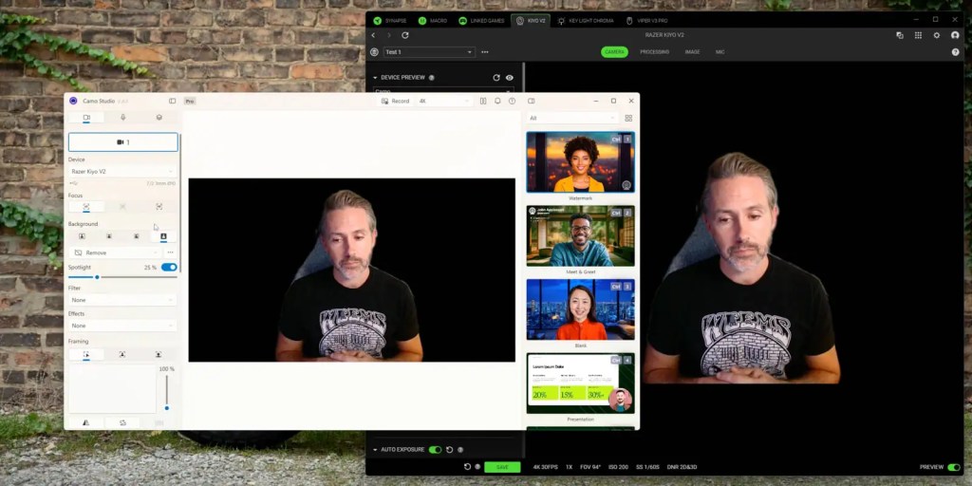Refresh the Device Preview in Razer Synapse
Viewport: 972px width, 486px height.
coord(495,78)
